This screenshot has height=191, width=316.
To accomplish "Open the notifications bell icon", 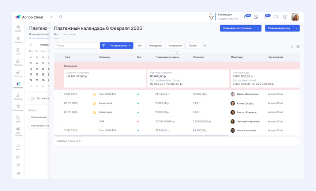I will 266,17.
